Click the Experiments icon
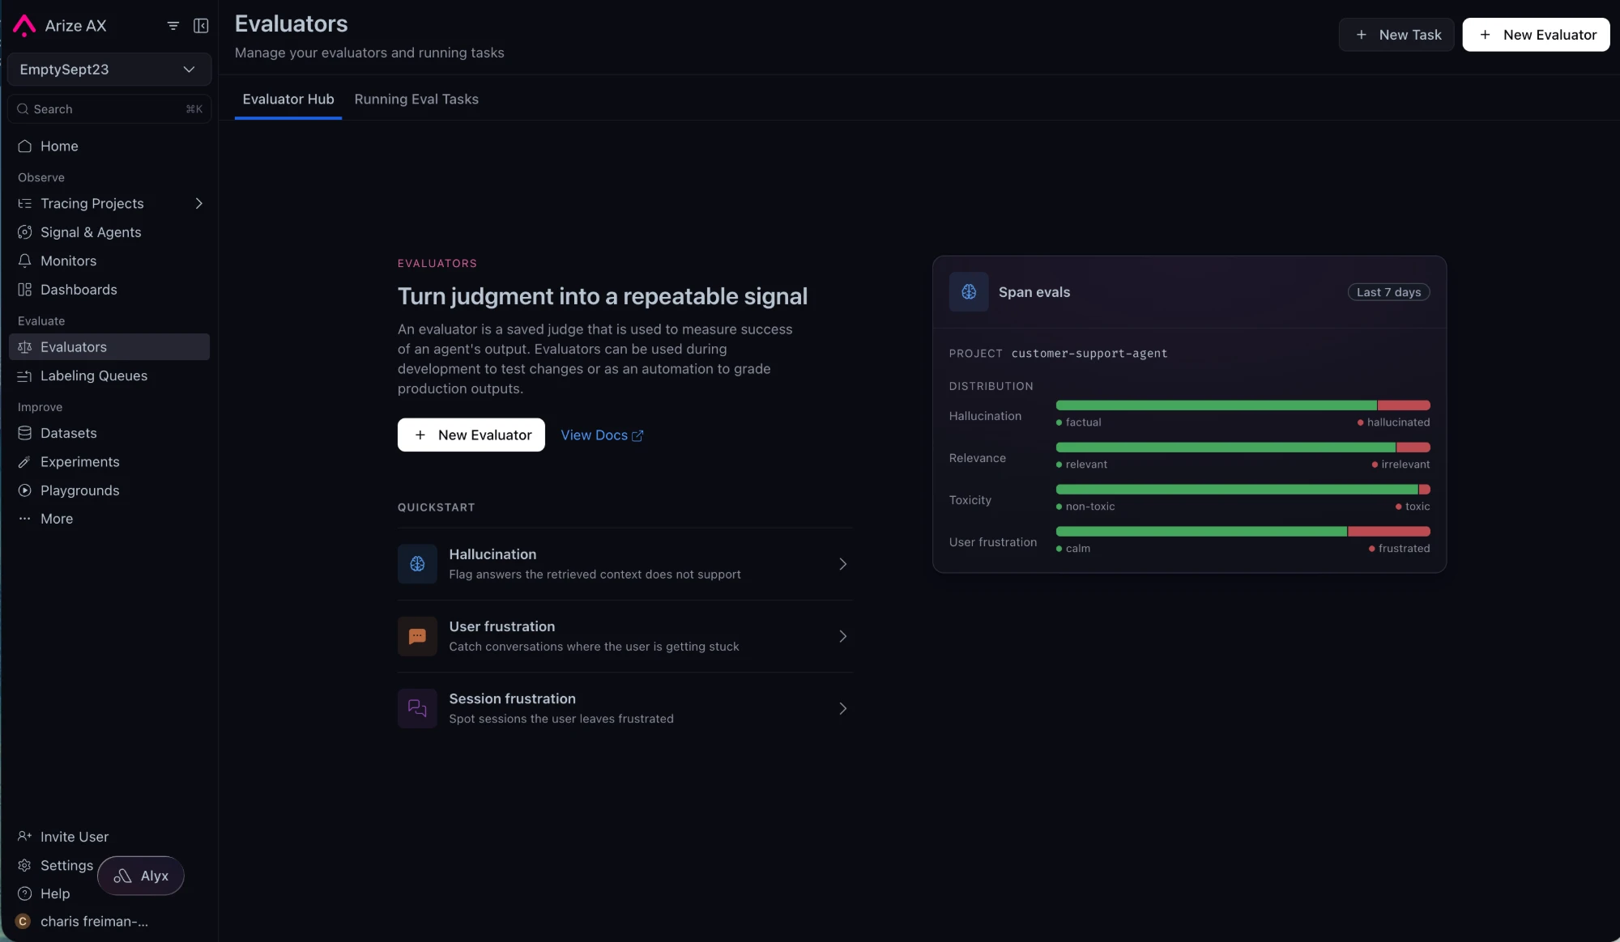 (25, 462)
